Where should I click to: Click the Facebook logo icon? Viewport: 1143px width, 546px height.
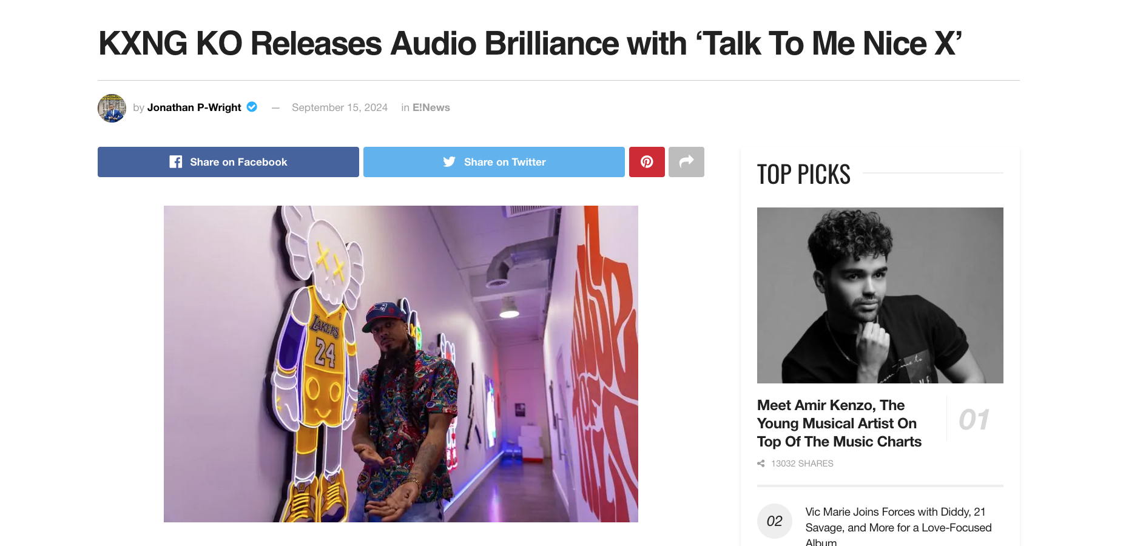point(175,162)
